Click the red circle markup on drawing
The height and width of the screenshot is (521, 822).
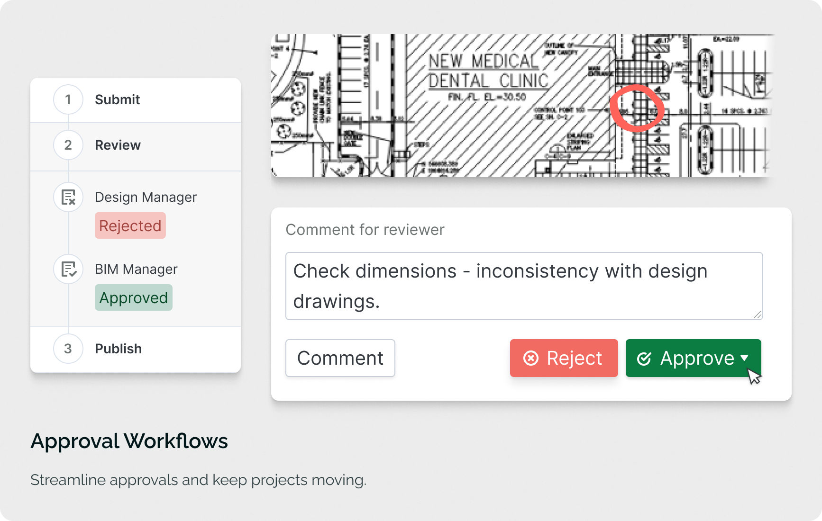(x=637, y=108)
